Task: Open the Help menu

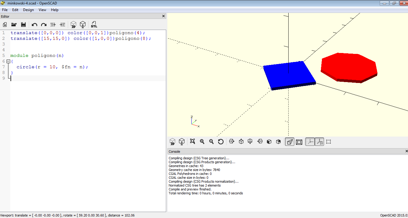Action: pyautogui.click(x=55, y=10)
